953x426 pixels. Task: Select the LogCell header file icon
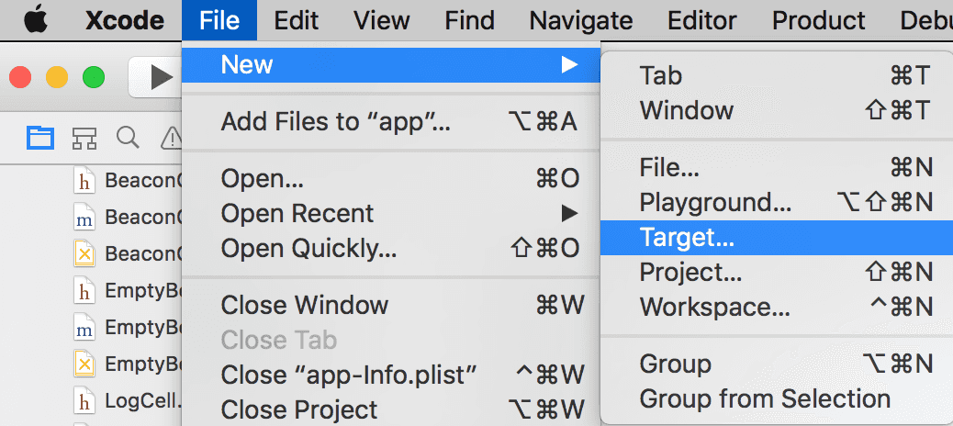tap(84, 401)
